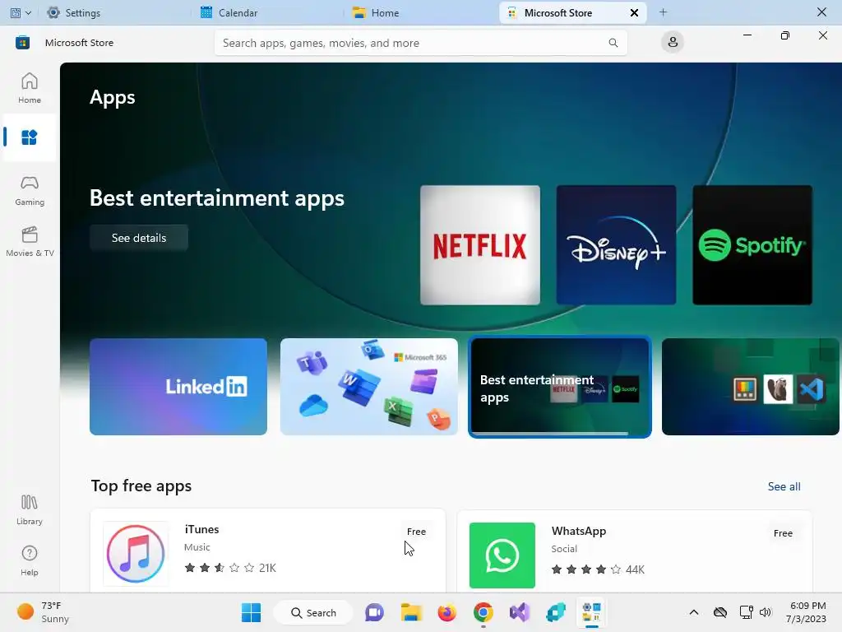Click the search magnifier icon in Store

point(613,43)
